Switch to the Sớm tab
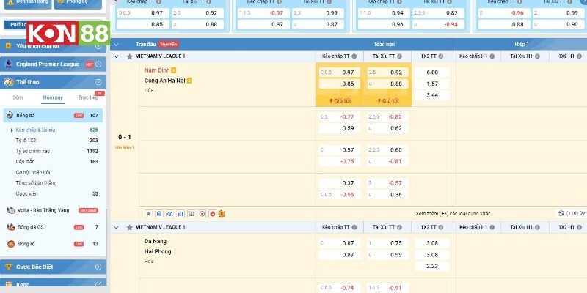Image resolution: width=587 pixels, height=293 pixels. [18, 97]
